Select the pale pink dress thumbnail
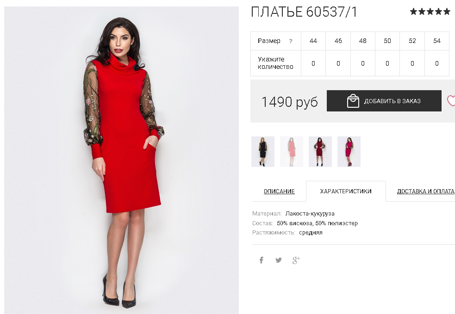 point(292,152)
